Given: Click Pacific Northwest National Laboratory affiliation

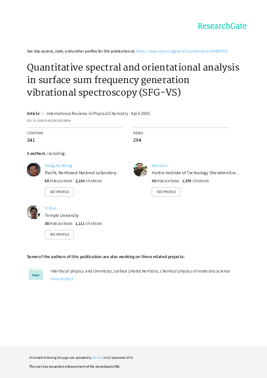Looking at the screenshot, I should (x=80, y=172).
